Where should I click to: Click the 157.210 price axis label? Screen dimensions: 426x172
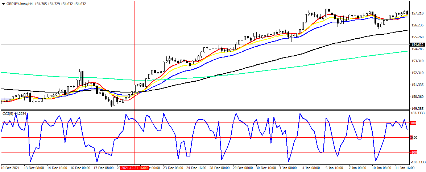(x=418, y=13)
